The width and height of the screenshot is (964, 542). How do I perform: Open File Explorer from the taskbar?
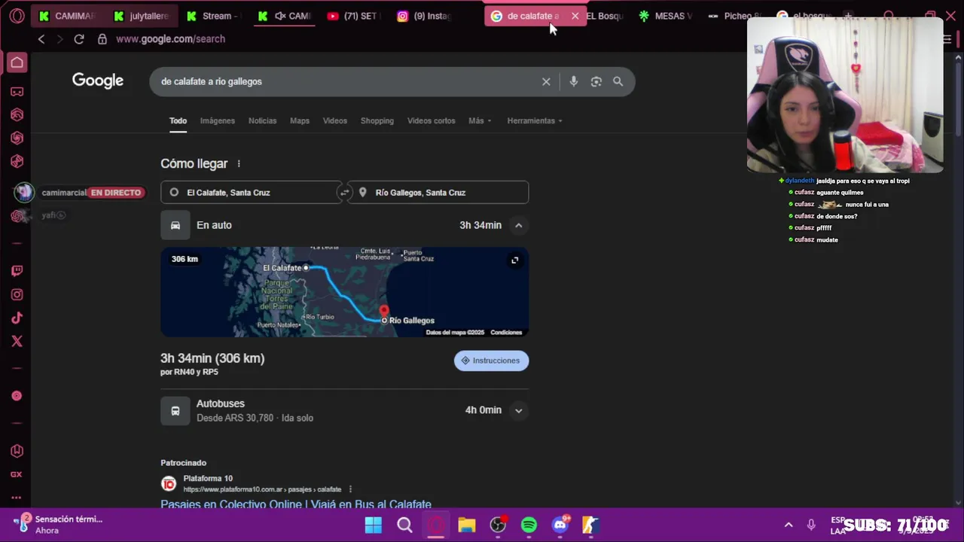pyautogui.click(x=467, y=525)
